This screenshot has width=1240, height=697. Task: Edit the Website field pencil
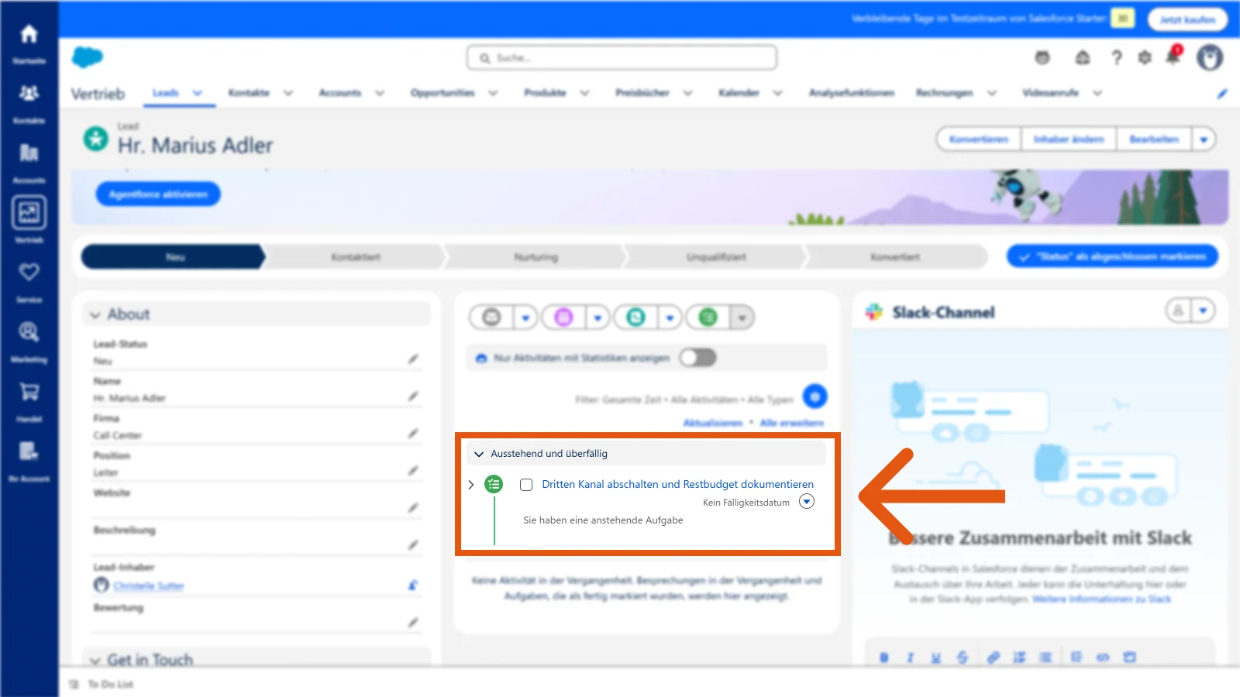pos(413,507)
